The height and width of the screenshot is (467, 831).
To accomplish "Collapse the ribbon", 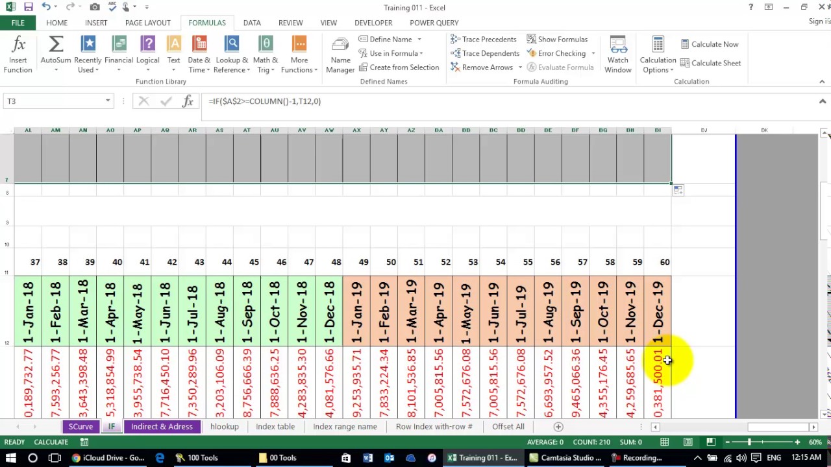I will [822, 82].
